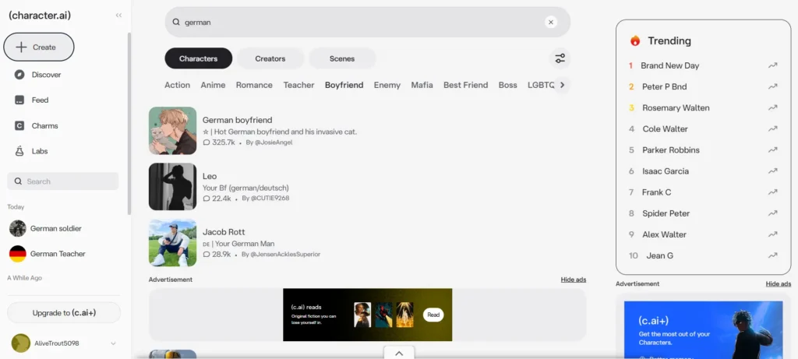Select the Boss category filter
The width and height of the screenshot is (798, 359).
pyautogui.click(x=507, y=85)
